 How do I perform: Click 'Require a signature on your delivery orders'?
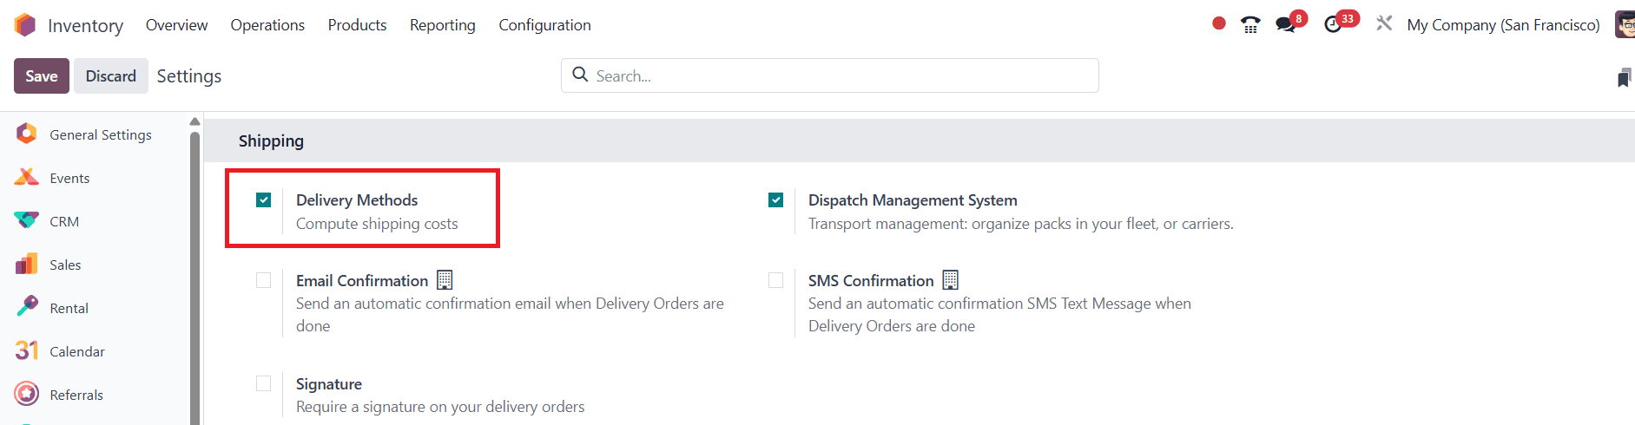click(440, 407)
